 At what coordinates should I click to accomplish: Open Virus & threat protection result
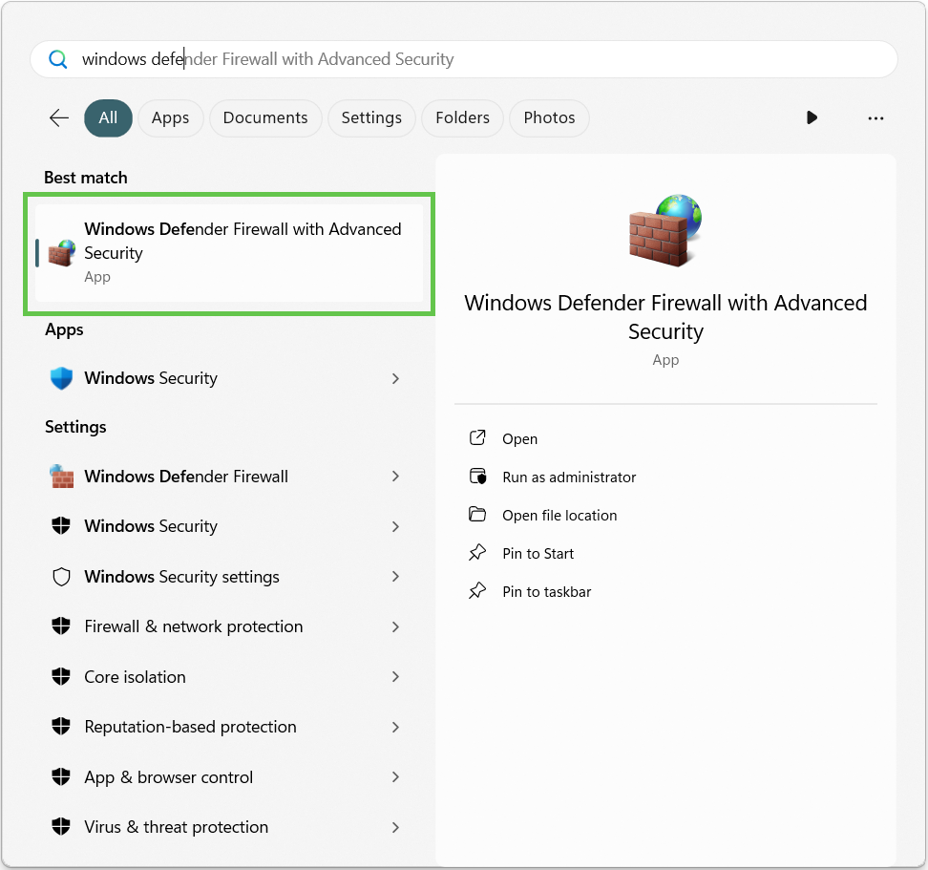point(229,826)
